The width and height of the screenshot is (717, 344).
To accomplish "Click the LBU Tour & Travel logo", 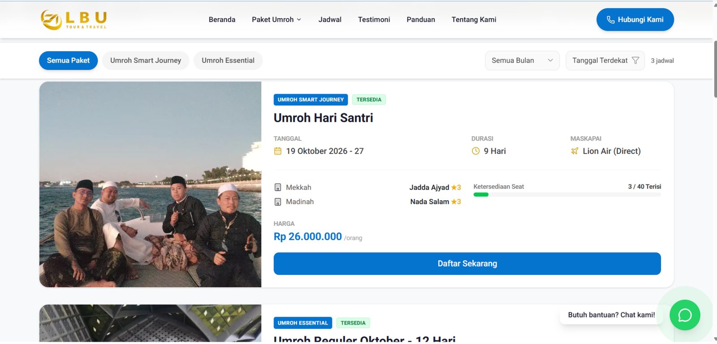I will point(73,20).
